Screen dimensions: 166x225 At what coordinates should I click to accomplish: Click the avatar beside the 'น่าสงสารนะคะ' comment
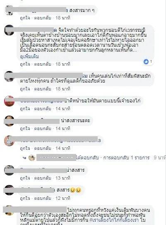(10, 121)
